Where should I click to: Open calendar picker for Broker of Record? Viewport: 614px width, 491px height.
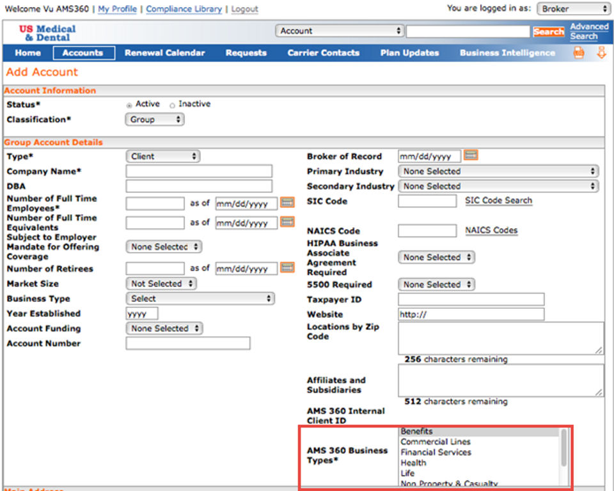coord(471,155)
